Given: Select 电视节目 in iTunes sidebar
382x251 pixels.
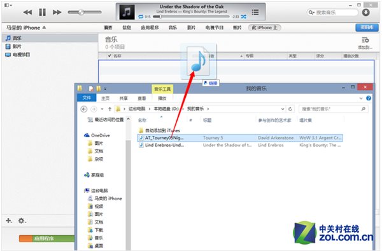Looking at the screenshot, I should (50, 55).
